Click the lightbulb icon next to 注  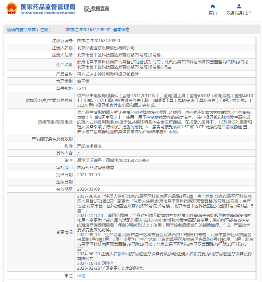click(x=66, y=276)
